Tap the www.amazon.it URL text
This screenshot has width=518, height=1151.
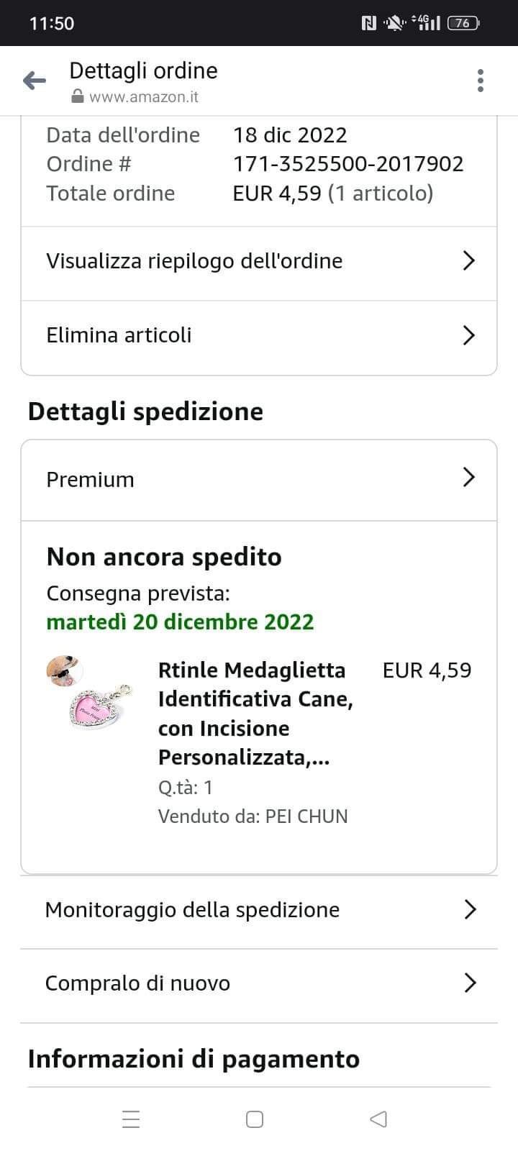click(x=144, y=97)
